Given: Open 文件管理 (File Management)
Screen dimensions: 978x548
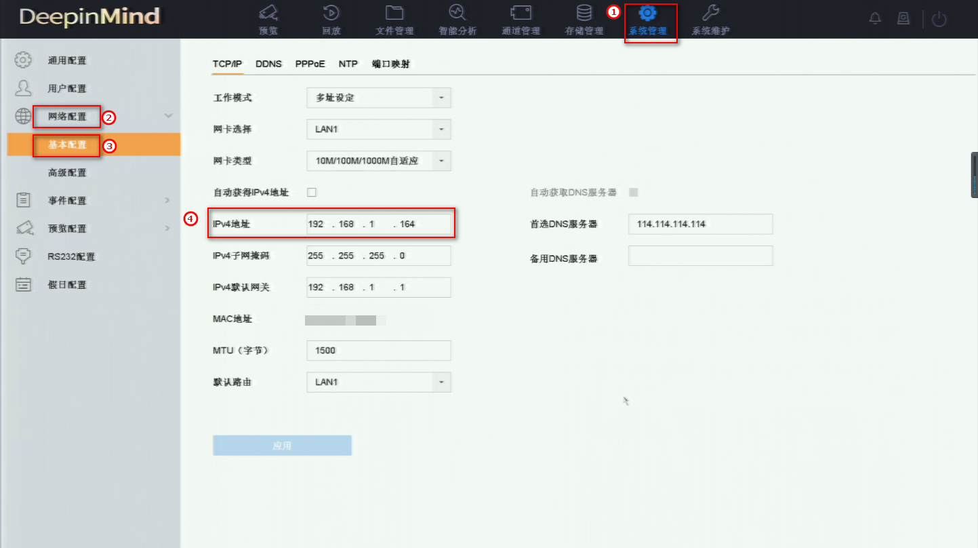Looking at the screenshot, I should pos(393,18).
